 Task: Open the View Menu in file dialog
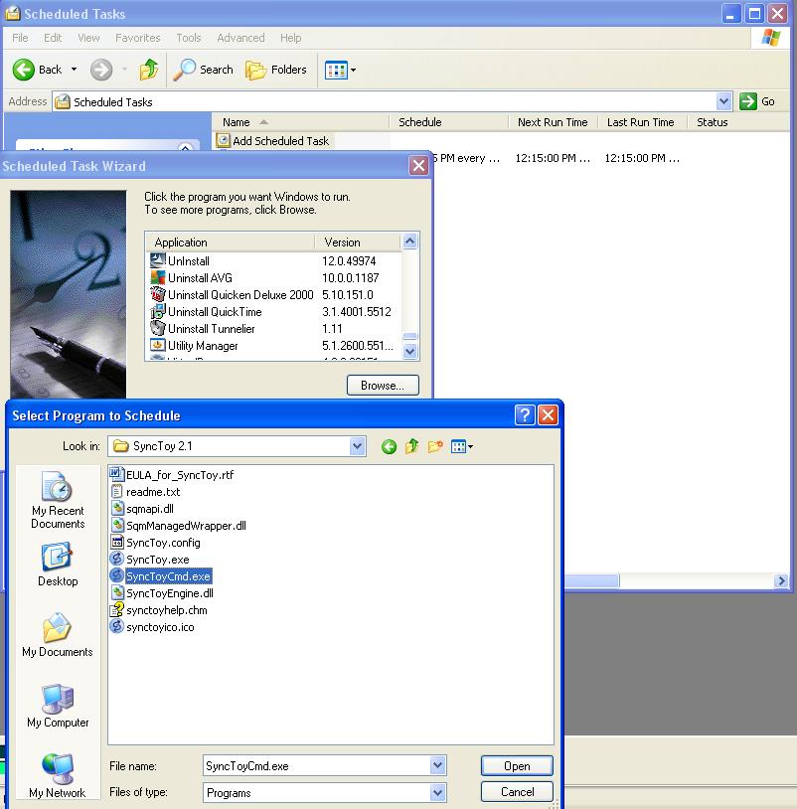(x=462, y=447)
